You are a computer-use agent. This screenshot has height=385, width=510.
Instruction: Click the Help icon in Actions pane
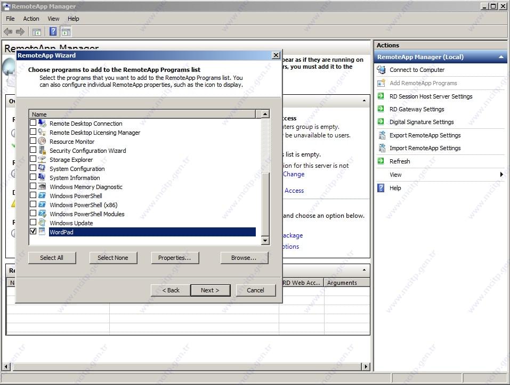click(x=381, y=188)
